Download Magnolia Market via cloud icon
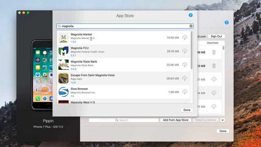This screenshot has width=261, height=147. pos(185,38)
